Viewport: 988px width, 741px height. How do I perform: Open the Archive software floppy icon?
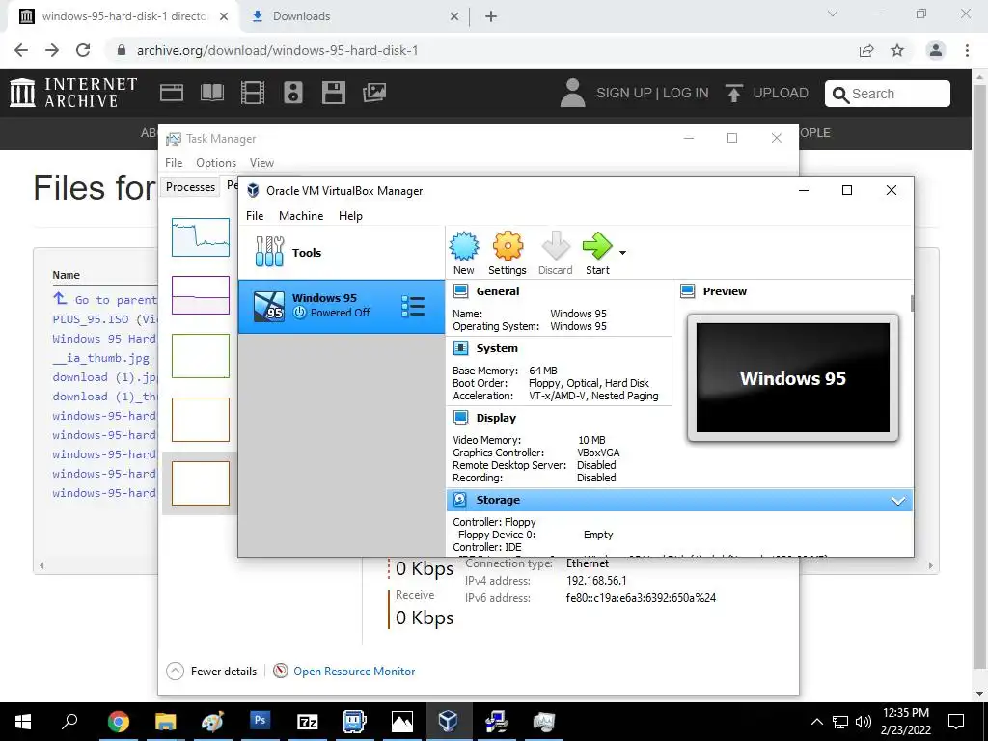pyautogui.click(x=333, y=93)
